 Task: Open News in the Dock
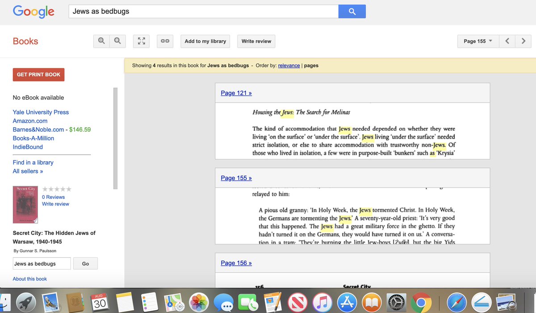click(297, 303)
